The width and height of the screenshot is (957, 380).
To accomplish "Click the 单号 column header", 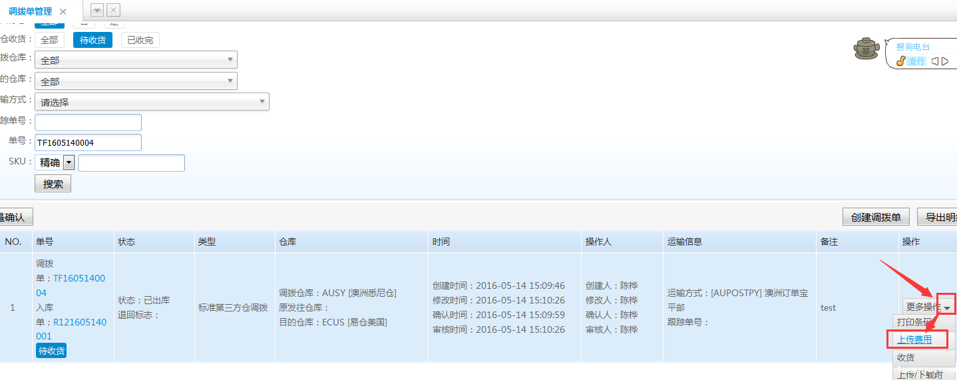I will coord(72,242).
